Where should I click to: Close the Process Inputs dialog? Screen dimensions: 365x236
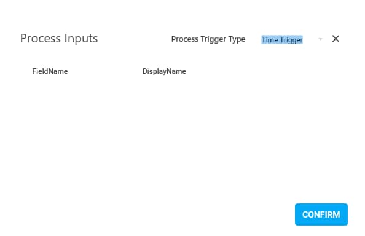pyautogui.click(x=336, y=39)
